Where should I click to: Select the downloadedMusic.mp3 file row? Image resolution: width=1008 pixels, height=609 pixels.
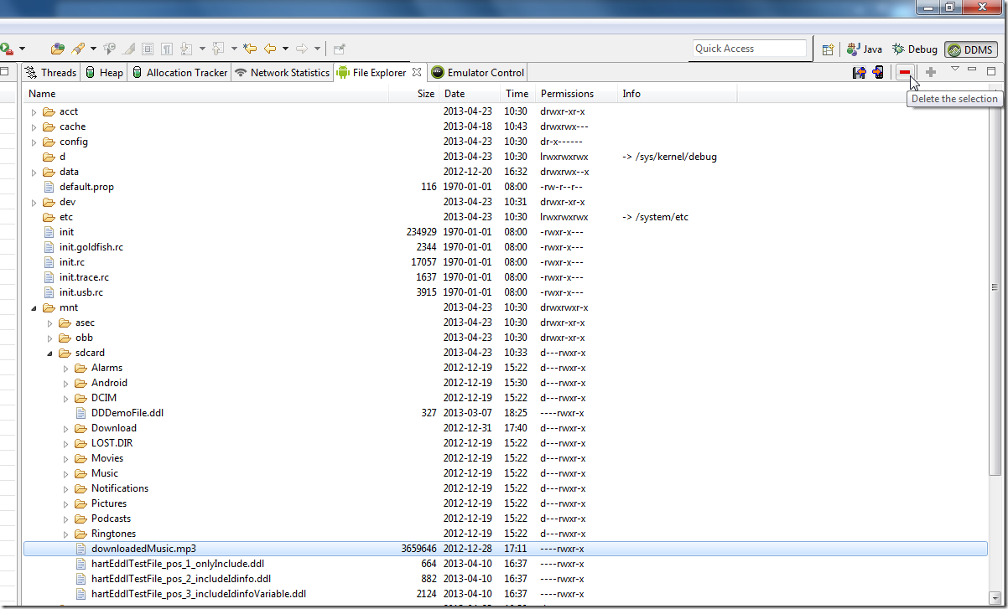coord(505,549)
